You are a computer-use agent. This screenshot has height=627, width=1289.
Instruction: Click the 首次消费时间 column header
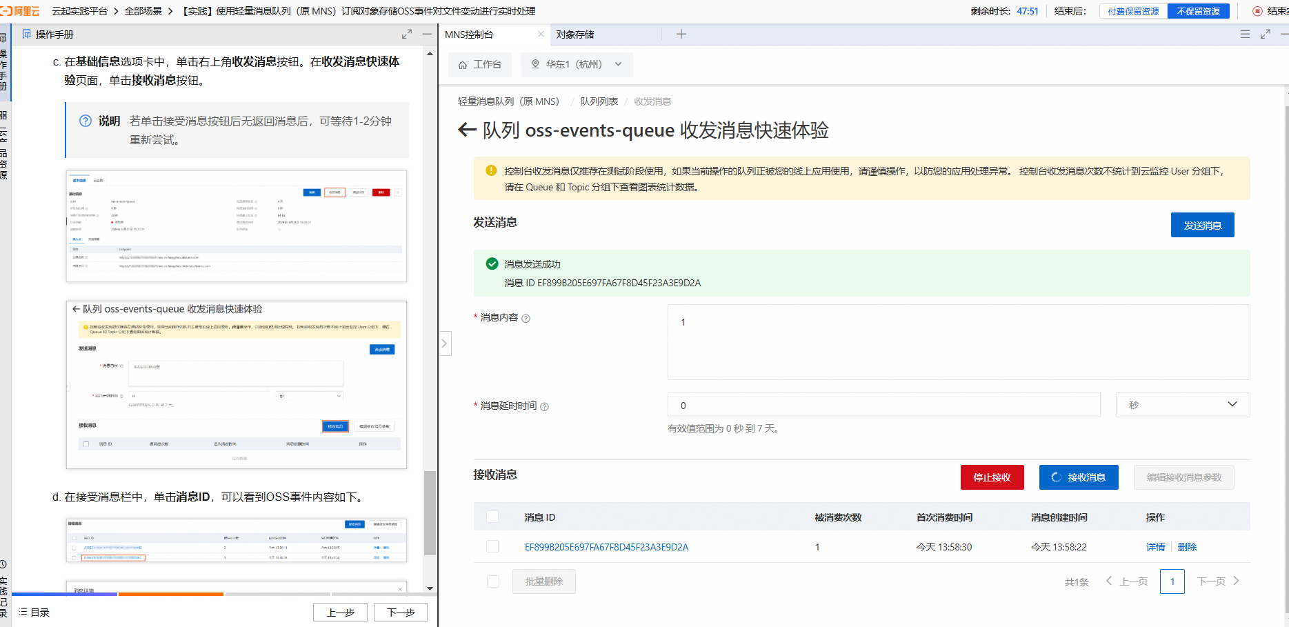pyautogui.click(x=945, y=517)
